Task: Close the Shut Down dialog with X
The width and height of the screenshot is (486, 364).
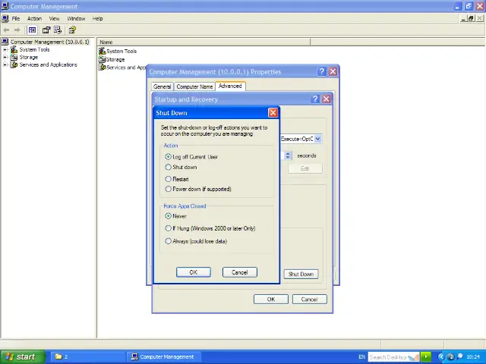Action: [273, 113]
